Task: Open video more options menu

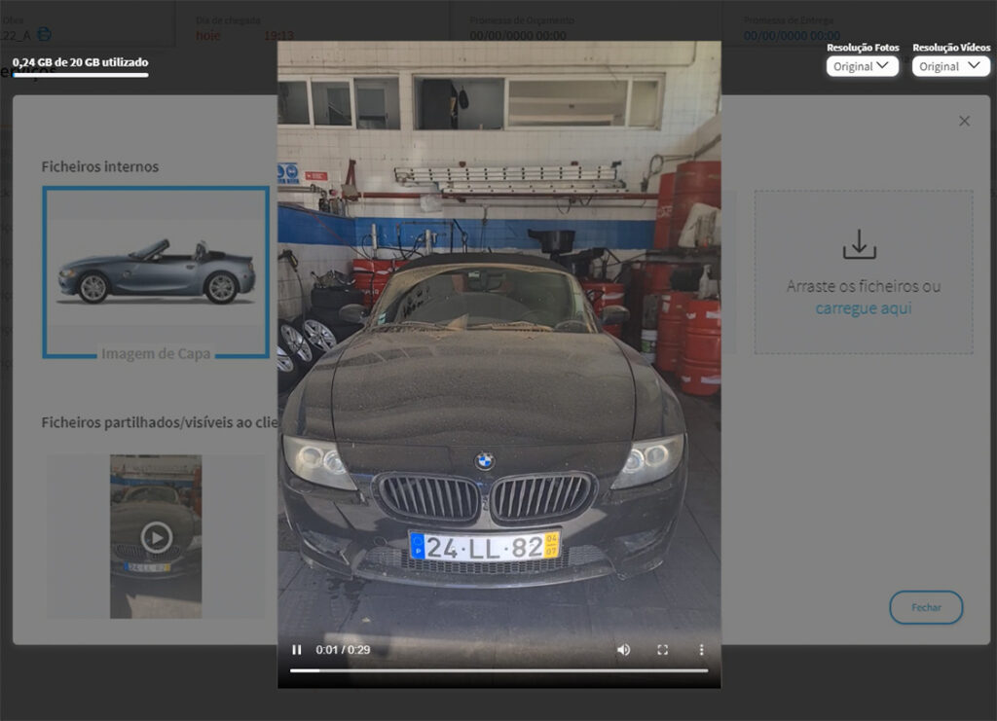Action: pyautogui.click(x=701, y=650)
